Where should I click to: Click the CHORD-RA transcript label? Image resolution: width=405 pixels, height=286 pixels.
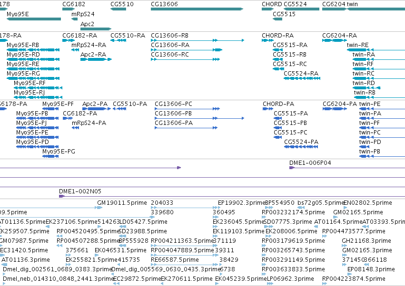point(277,35)
